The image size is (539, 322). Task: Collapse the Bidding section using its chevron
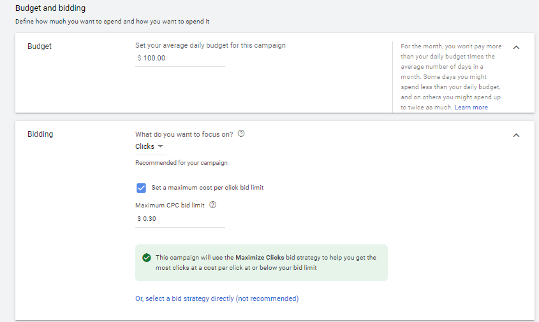(x=516, y=135)
